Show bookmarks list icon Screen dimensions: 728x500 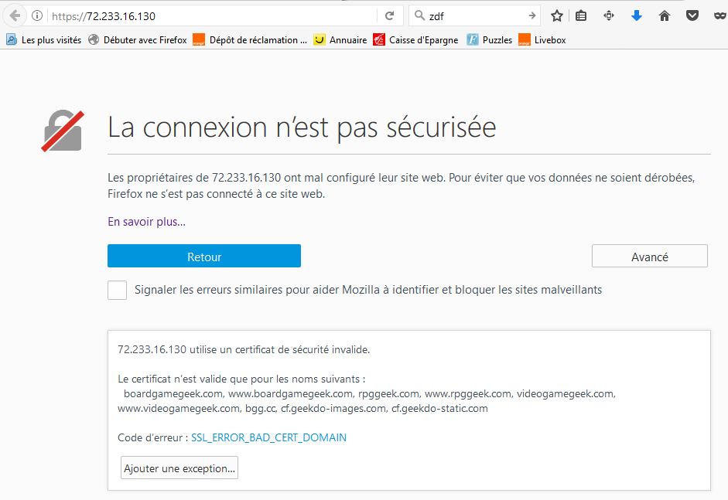[x=582, y=15]
